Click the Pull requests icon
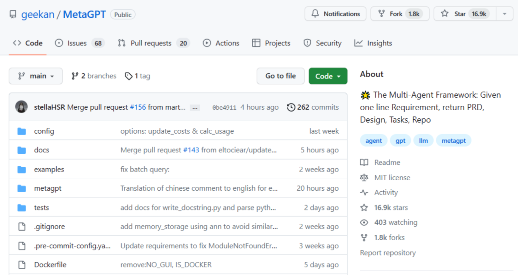The height and width of the screenshot is (275, 518). 121,43
